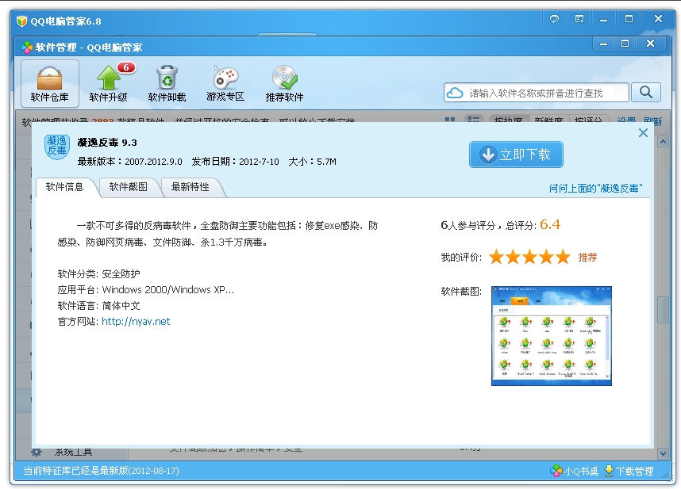Click the status text 当前特征库已经是最新版

coord(101,471)
